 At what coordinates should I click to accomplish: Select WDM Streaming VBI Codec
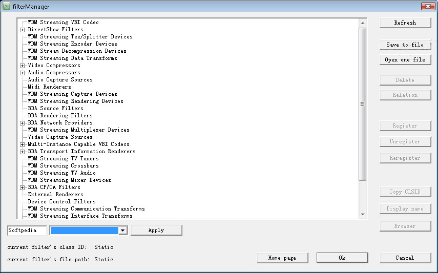(63, 22)
